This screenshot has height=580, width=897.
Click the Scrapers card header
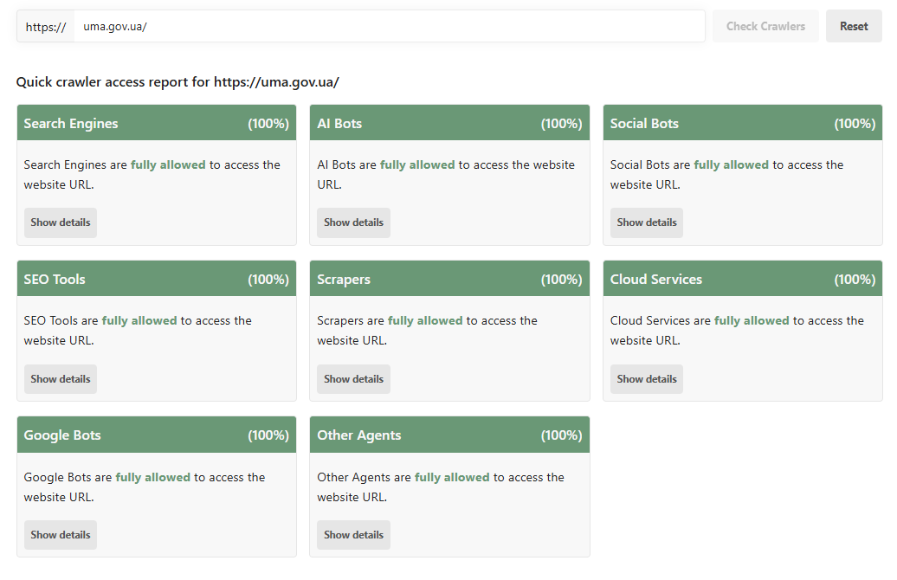click(449, 279)
